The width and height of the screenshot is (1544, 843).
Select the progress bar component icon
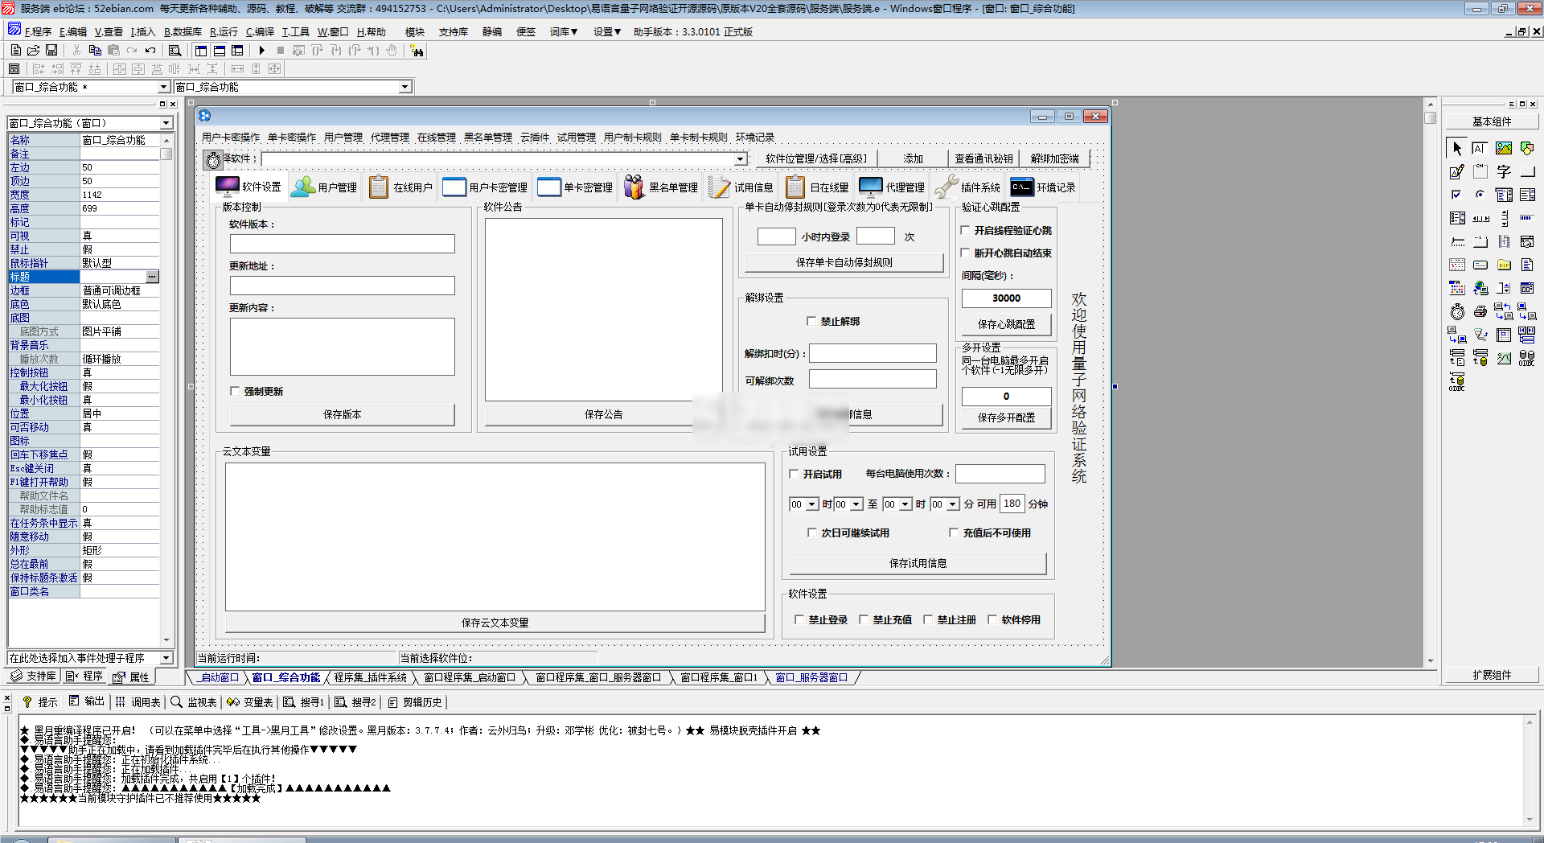pos(1527,218)
